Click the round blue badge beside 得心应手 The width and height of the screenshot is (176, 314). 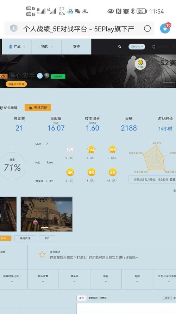pyautogui.click(x=40, y=76)
